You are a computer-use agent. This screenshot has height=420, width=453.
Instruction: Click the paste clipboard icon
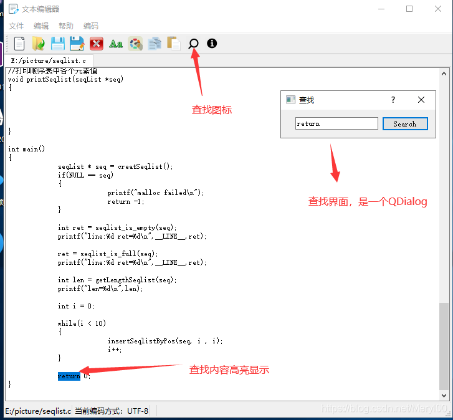(x=174, y=44)
